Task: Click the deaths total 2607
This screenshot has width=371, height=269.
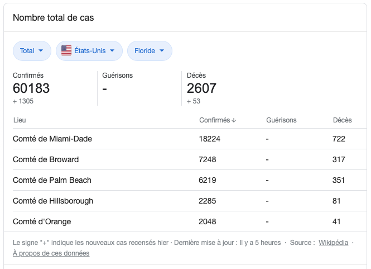Action: click(201, 88)
